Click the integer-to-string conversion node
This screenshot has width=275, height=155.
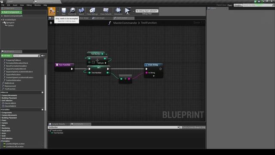click(125, 79)
